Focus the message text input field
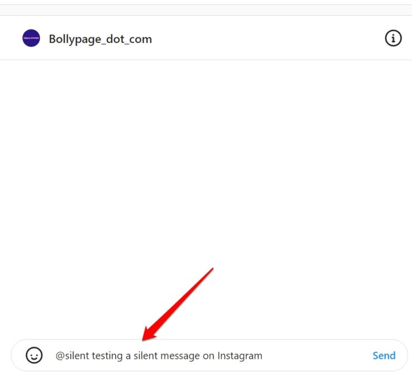This screenshot has width=412, height=385. click(209, 356)
